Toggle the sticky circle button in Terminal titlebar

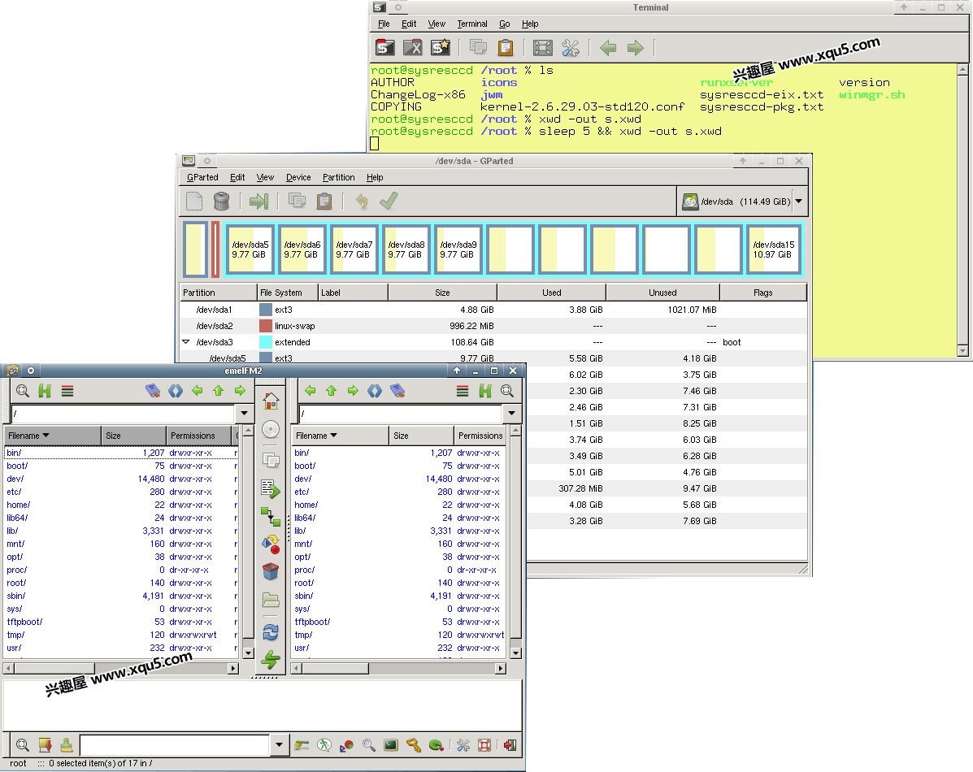[397, 7]
